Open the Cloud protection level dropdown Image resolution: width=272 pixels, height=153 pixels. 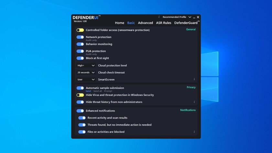point(86,66)
